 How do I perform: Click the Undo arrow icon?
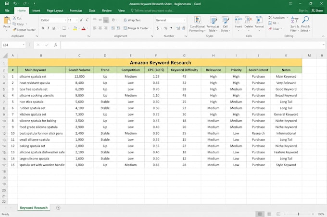pos(15,3)
